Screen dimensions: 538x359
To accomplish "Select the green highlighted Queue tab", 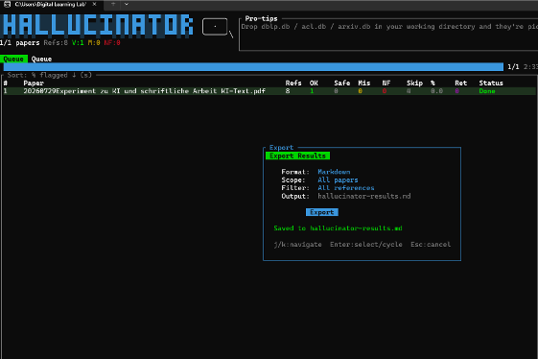I will pyautogui.click(x=13, y=59).
